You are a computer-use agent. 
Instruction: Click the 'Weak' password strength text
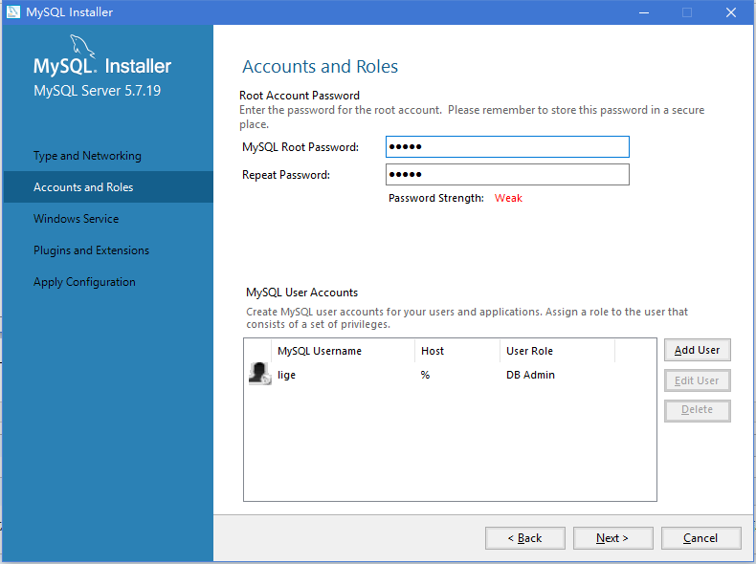(508, 198)
